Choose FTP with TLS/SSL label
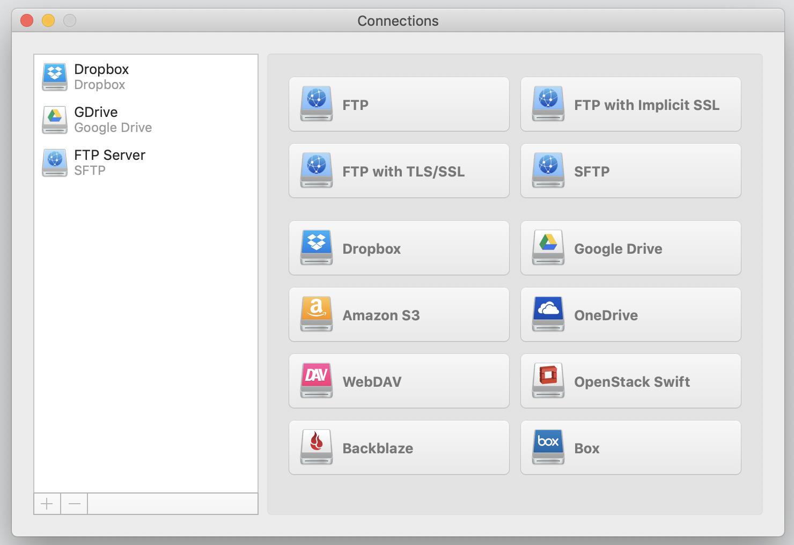The width and height of the screenshot is (794, 545). (x=403, y=171)
